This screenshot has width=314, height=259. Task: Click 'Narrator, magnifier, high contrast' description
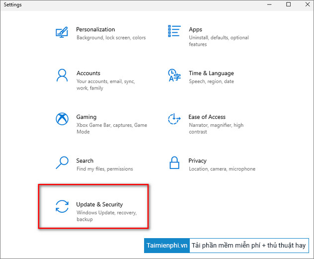tap(216, 128)
